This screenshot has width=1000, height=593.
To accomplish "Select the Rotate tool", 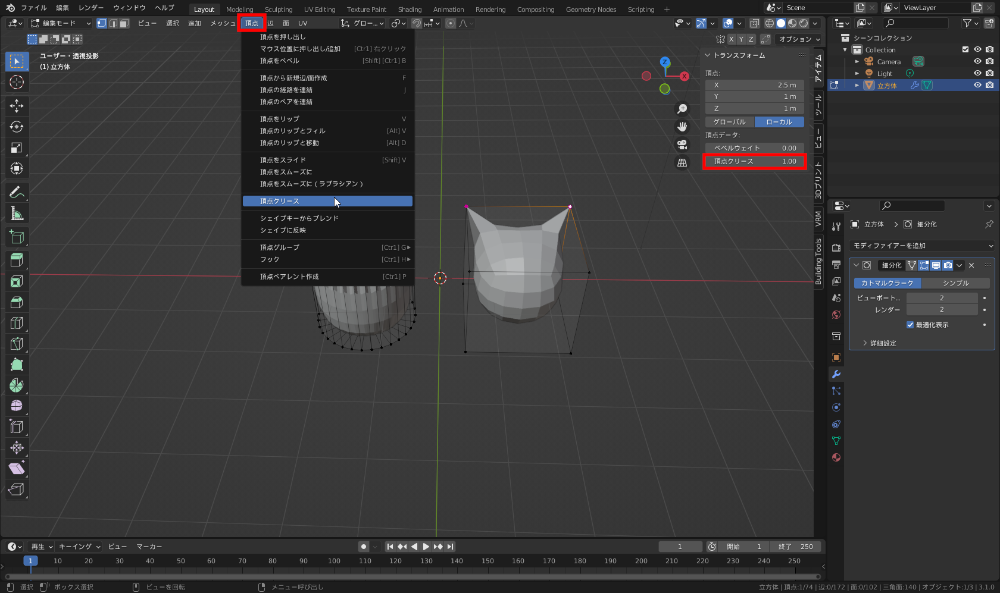I will (17, 127).
